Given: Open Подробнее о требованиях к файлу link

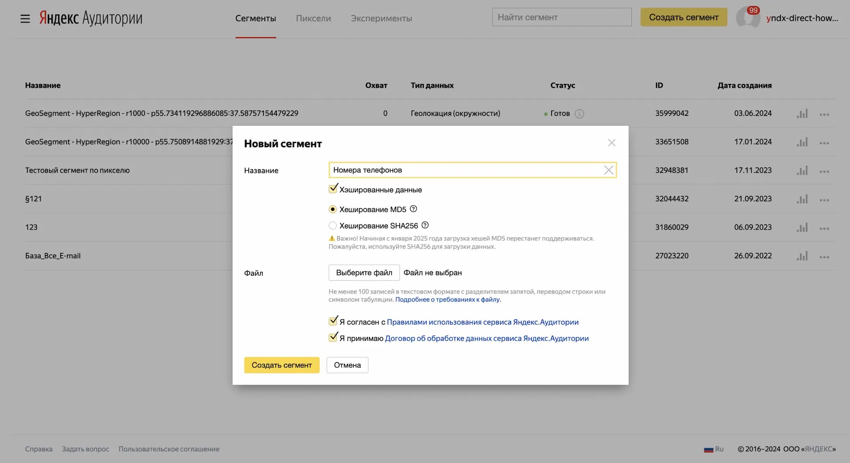Looking at the screenshot, I should click(448, 299).
